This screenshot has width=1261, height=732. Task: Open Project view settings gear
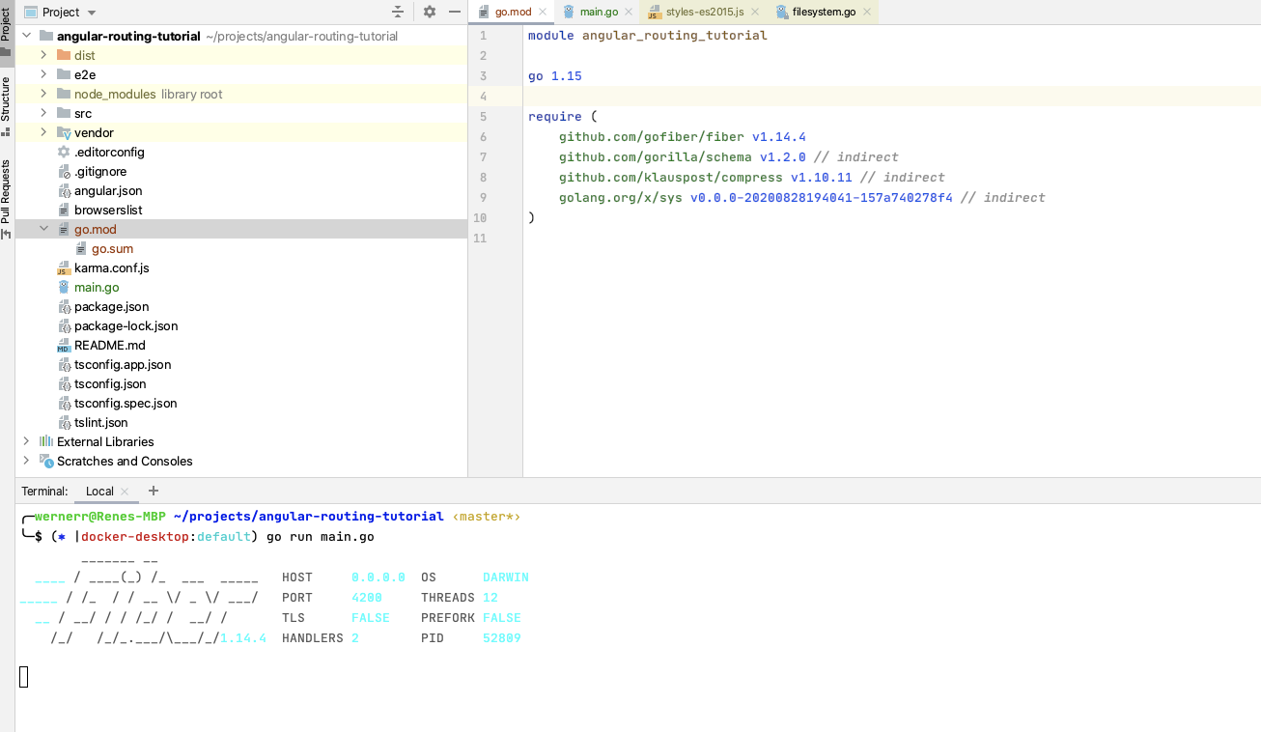click(429, 12)
